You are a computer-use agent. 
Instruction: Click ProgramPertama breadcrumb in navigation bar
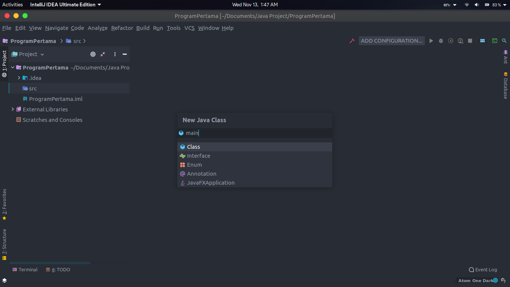pos(29,41)
